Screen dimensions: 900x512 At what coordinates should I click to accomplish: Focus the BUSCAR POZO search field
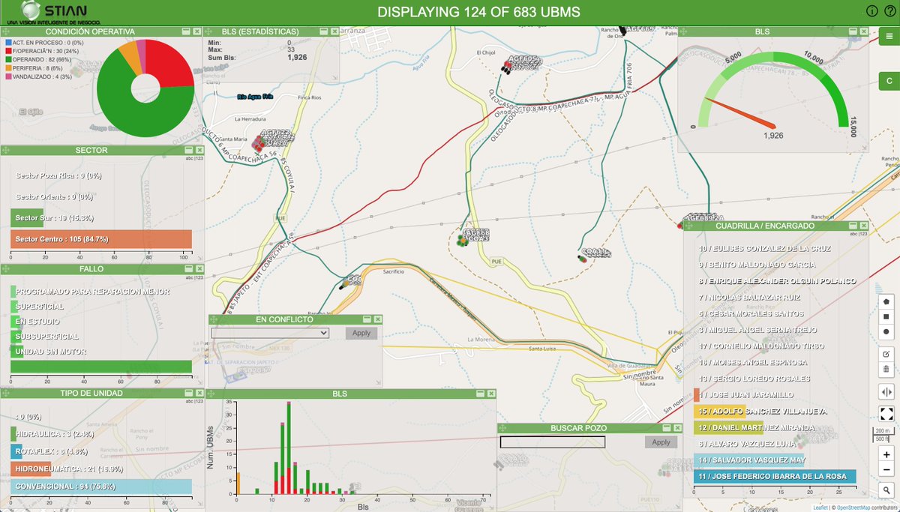(553, 442)
